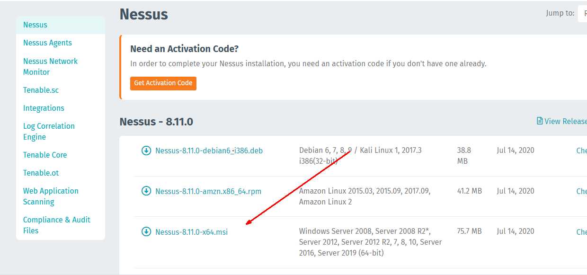Image resolution: width=587 pixels, height=275 pixels.
Task: Download Nessus-8.11.0-debian6_i386.deb file link
Action: pyautogui.click(x=209, y=151)
